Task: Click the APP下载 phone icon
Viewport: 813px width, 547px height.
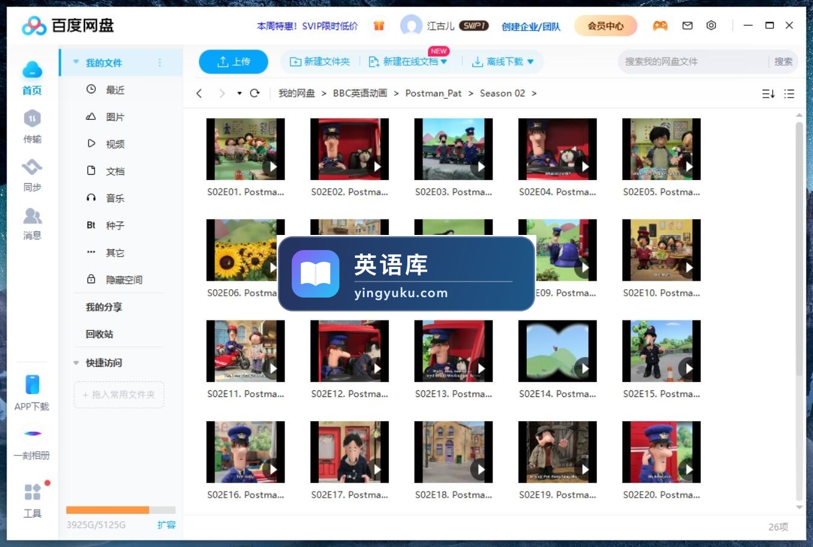Action: tap(32, 384)
